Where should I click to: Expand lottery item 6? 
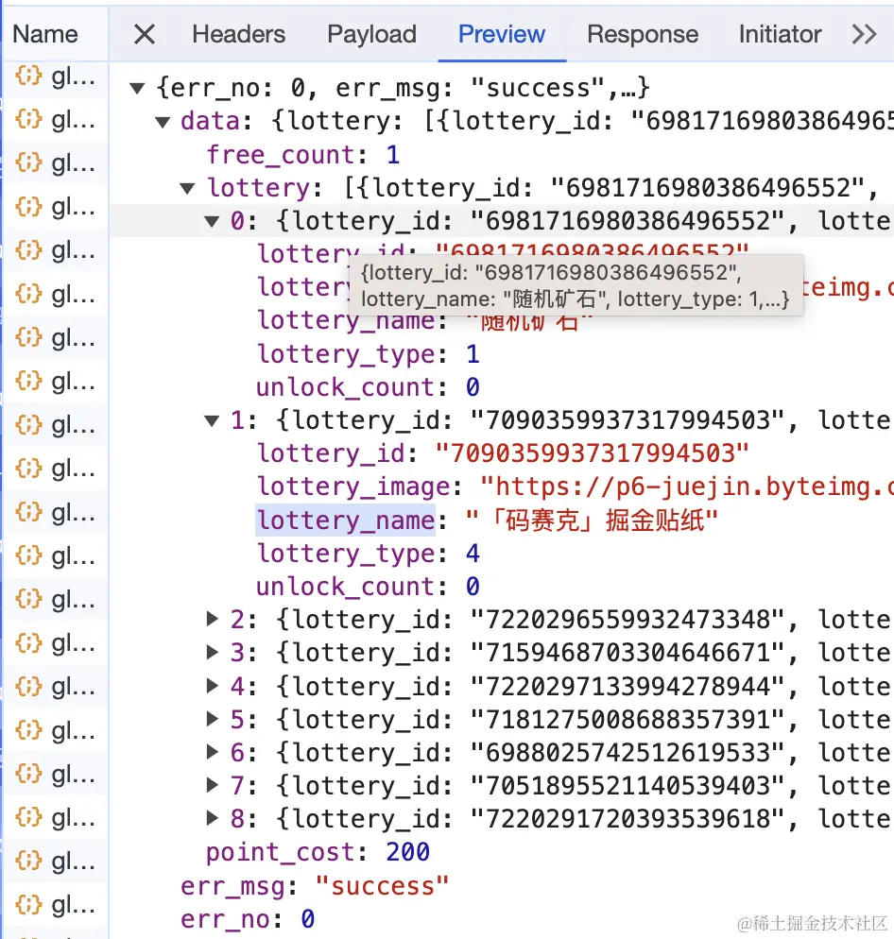coord(212,752)
